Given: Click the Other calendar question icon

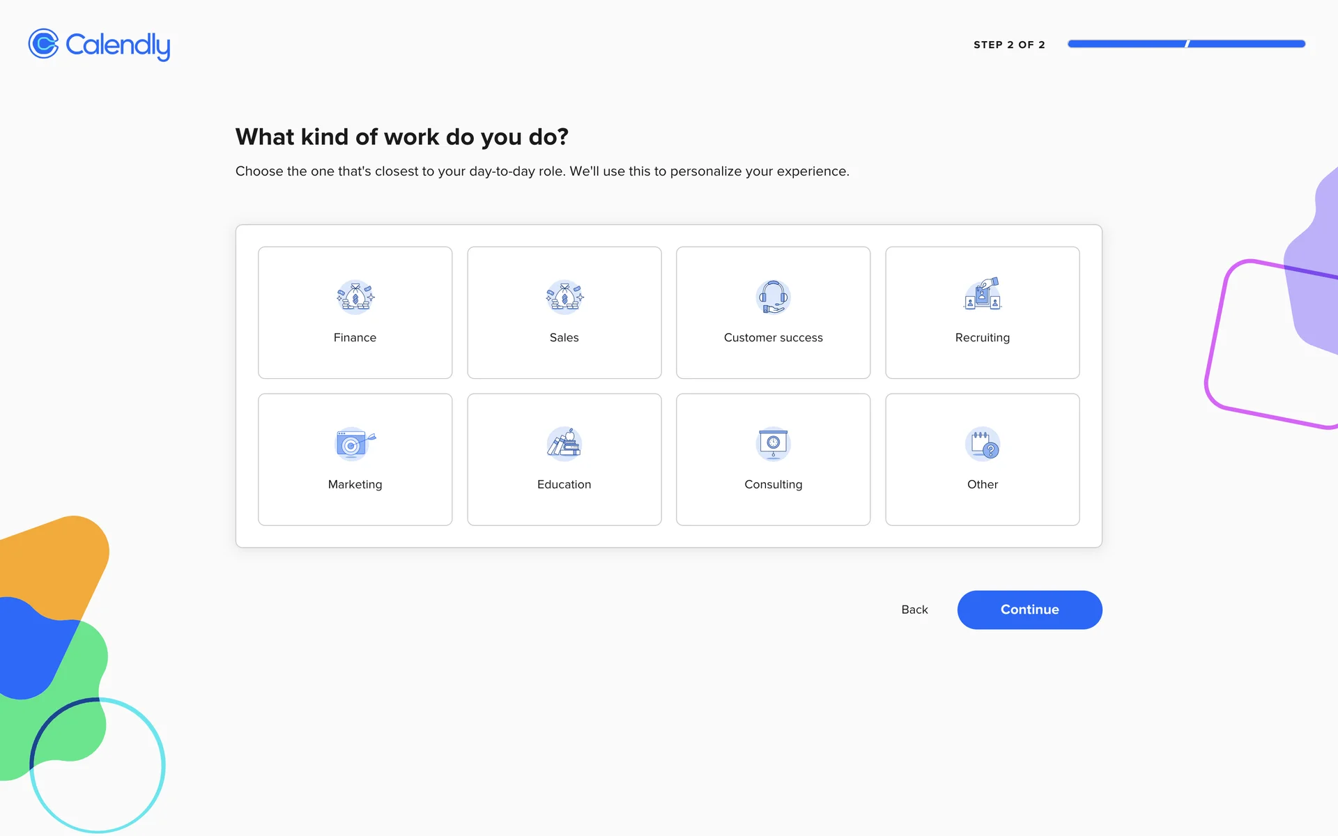Looking at the screenshot, I should coord(983,444).
